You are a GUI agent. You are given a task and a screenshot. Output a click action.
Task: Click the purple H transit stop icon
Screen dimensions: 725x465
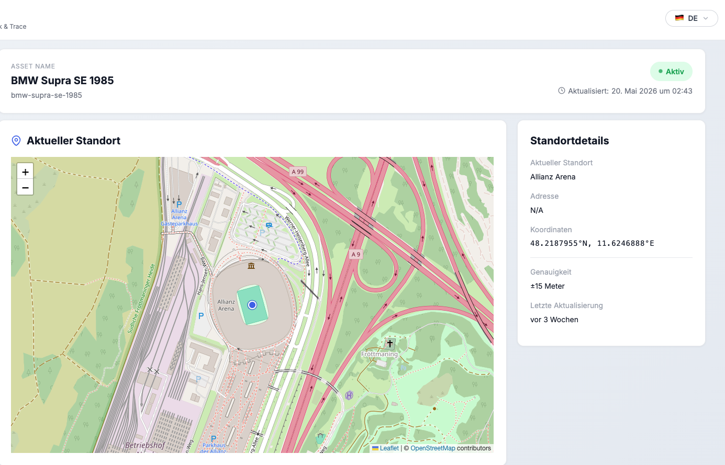pos(349,395)
